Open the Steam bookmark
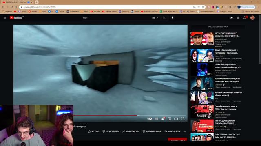 click(135, 11)
